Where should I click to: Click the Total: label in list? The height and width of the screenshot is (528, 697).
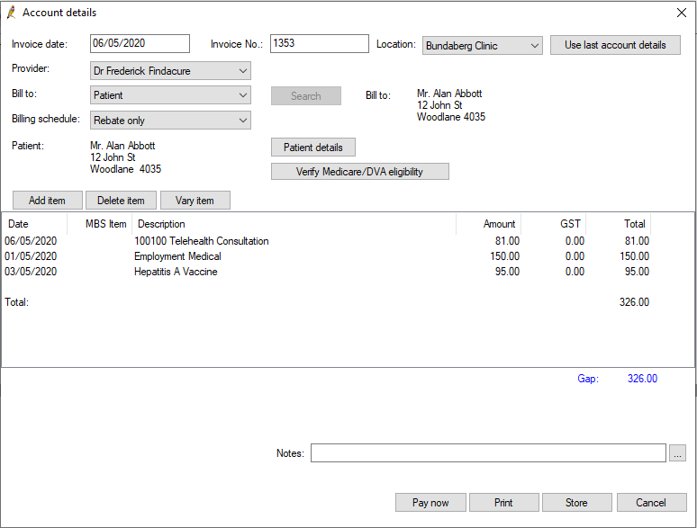point(16,302)
